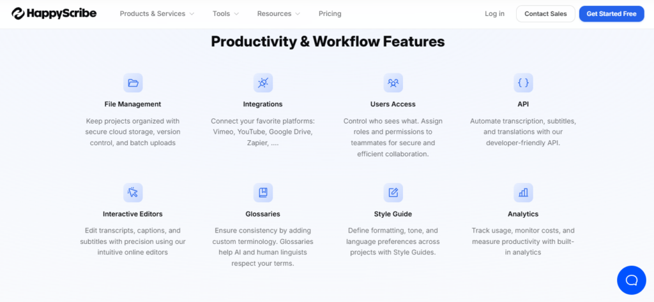Open the Resources dropdown menu
The height and width of the screenshot is (302, 654).
(x=278, y=13)
